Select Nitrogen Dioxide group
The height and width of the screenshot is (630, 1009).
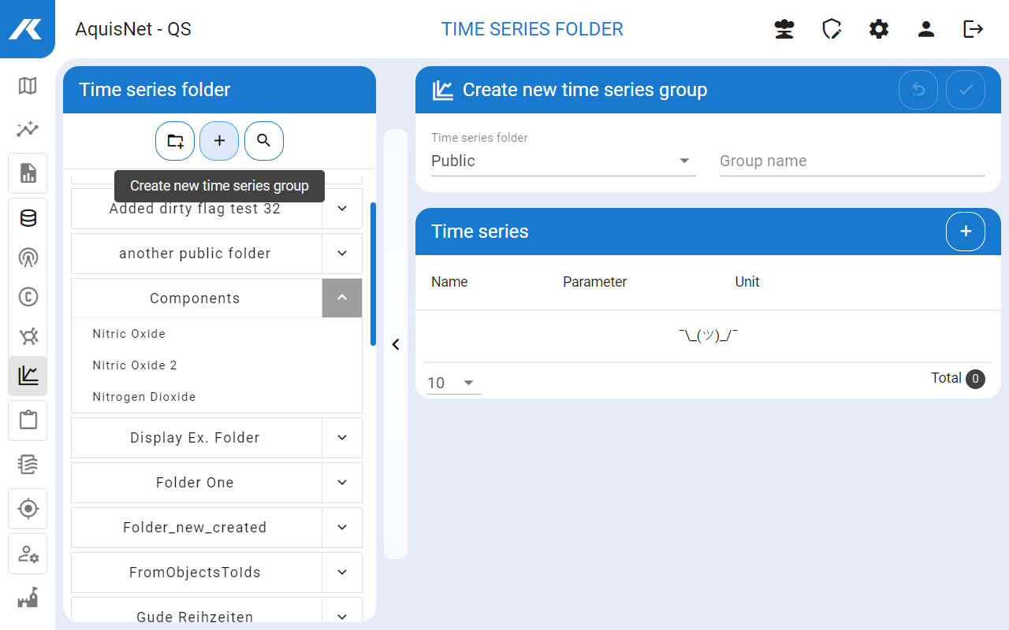point(144,397)
